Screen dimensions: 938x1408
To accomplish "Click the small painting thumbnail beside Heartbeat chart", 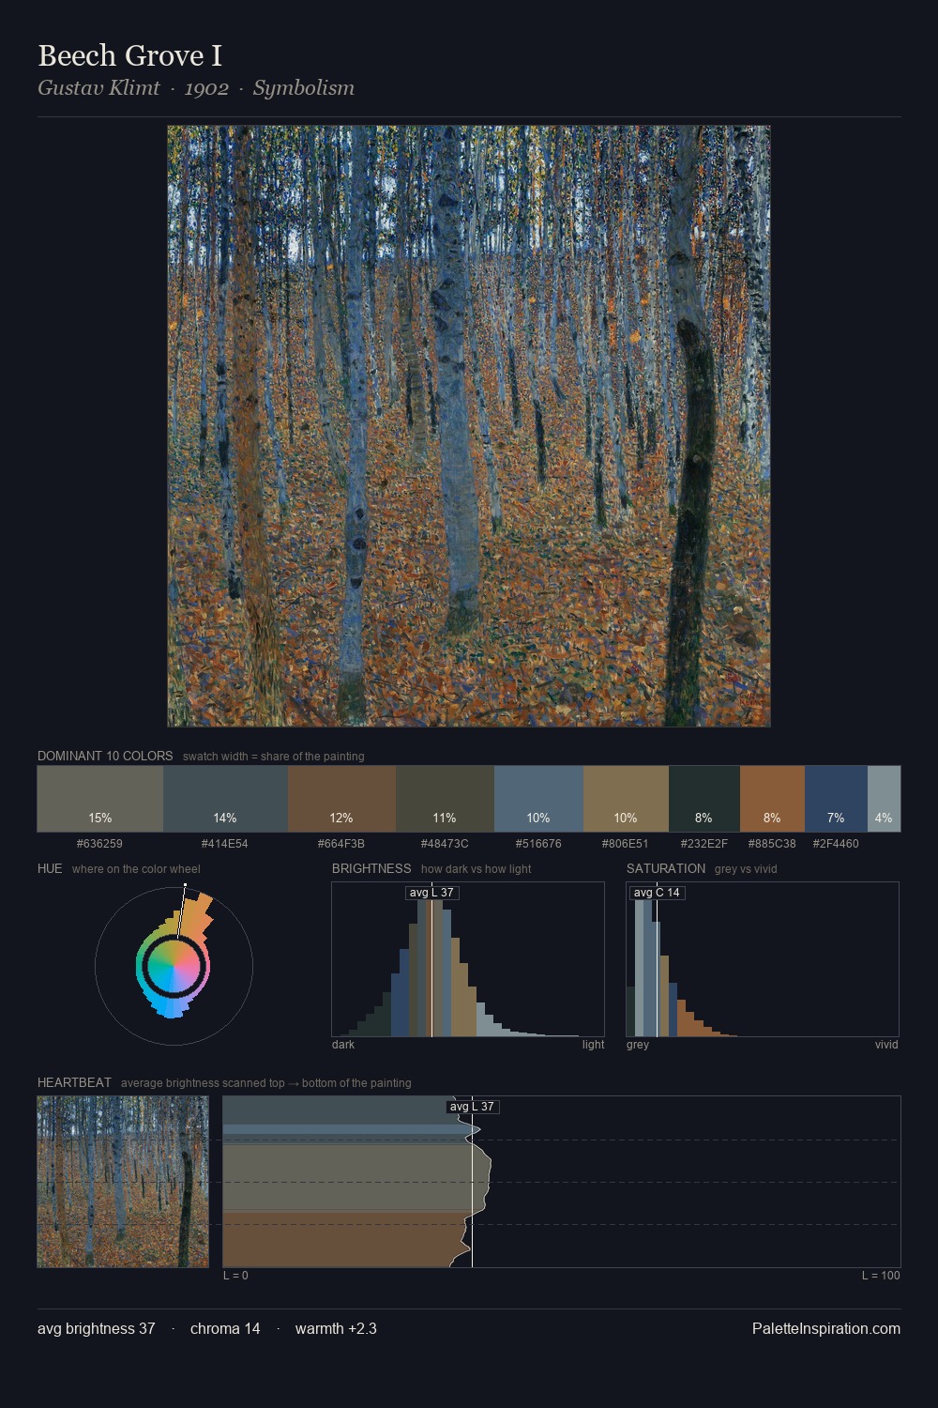I will point(123,1182).
